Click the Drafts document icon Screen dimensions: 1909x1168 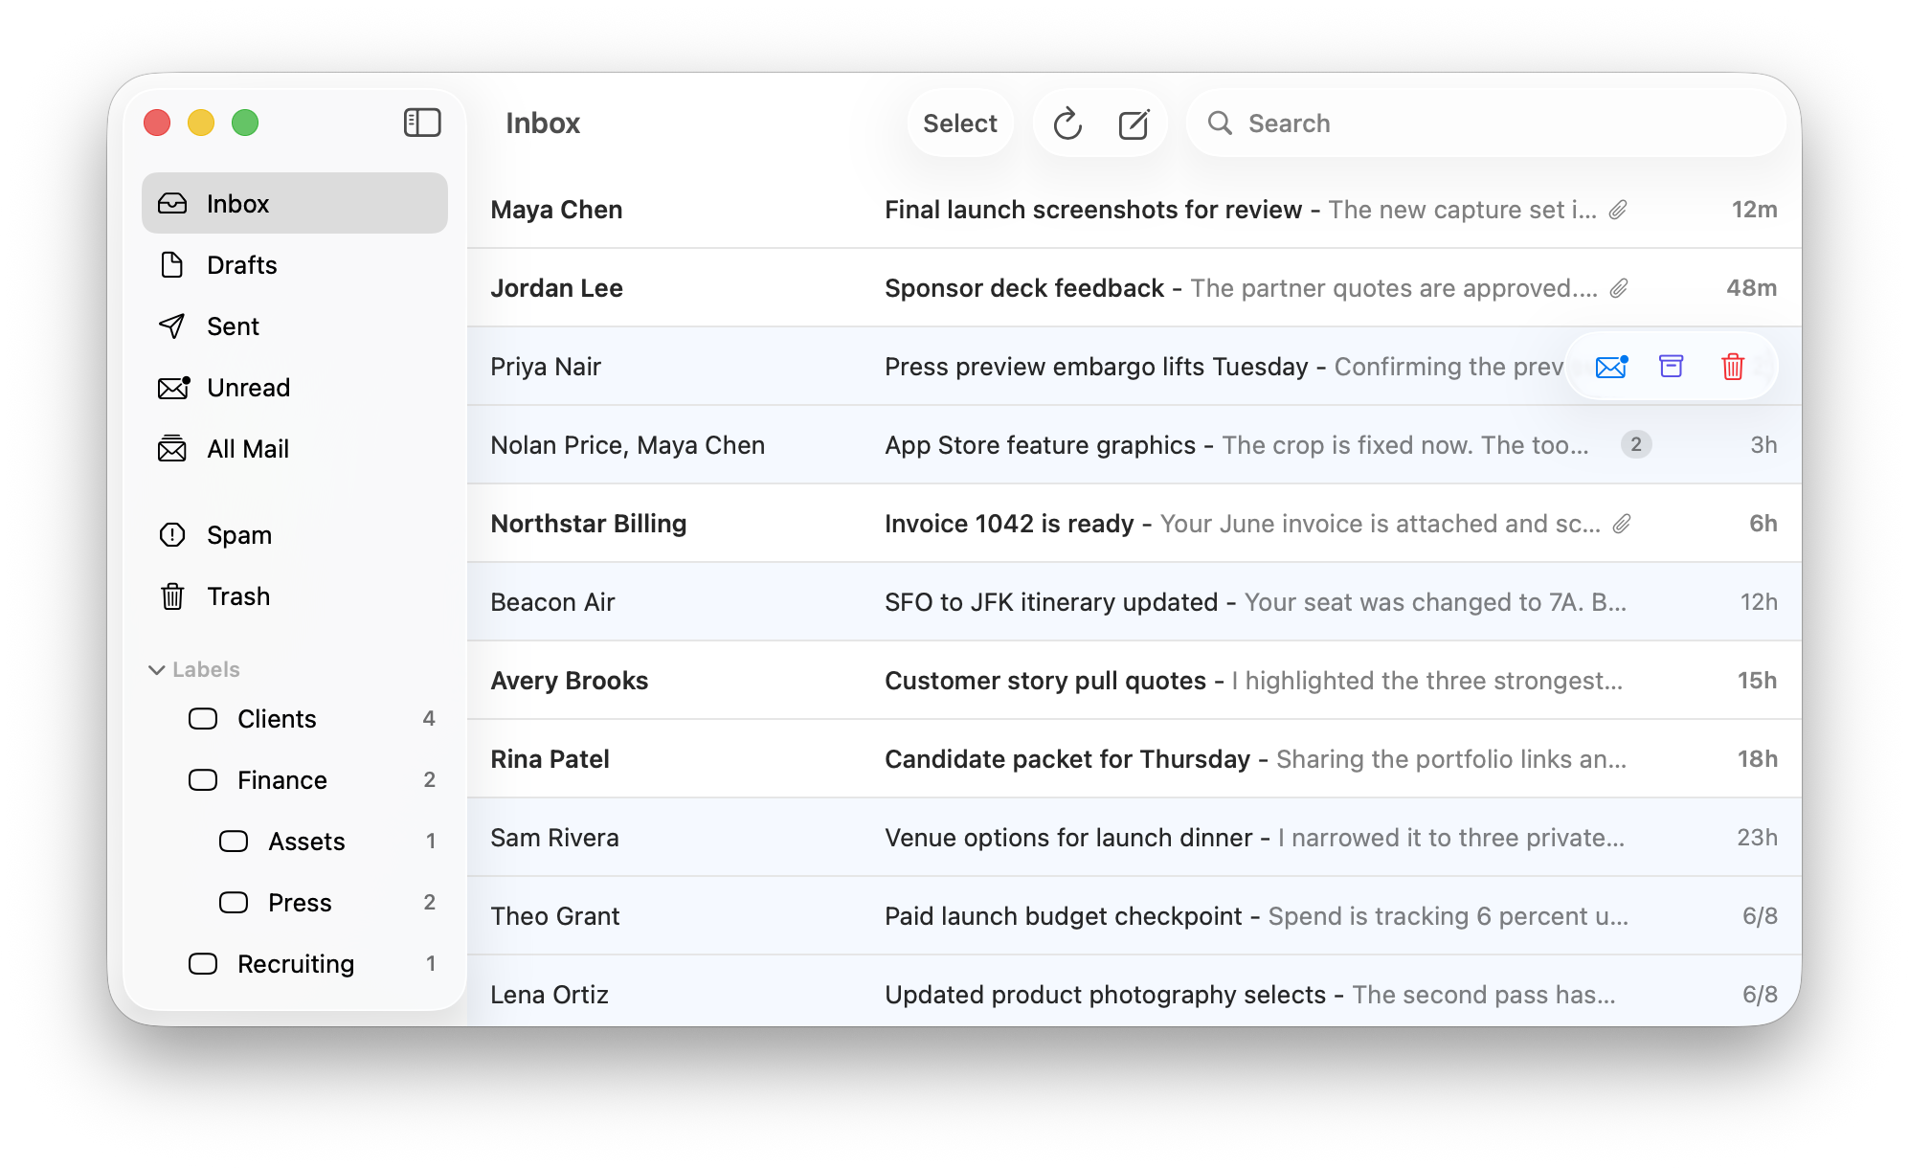pyautogui.click(x=172, y=265)
